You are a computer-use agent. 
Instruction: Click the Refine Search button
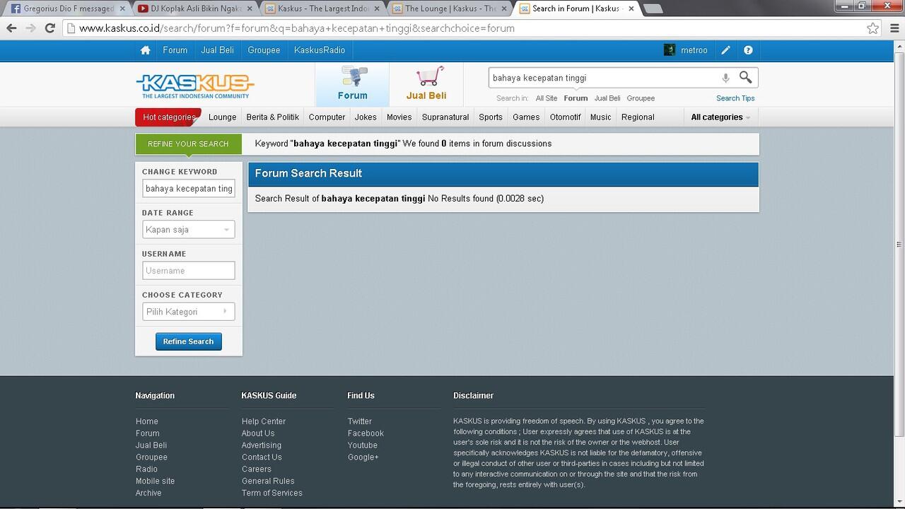(188, 341)
